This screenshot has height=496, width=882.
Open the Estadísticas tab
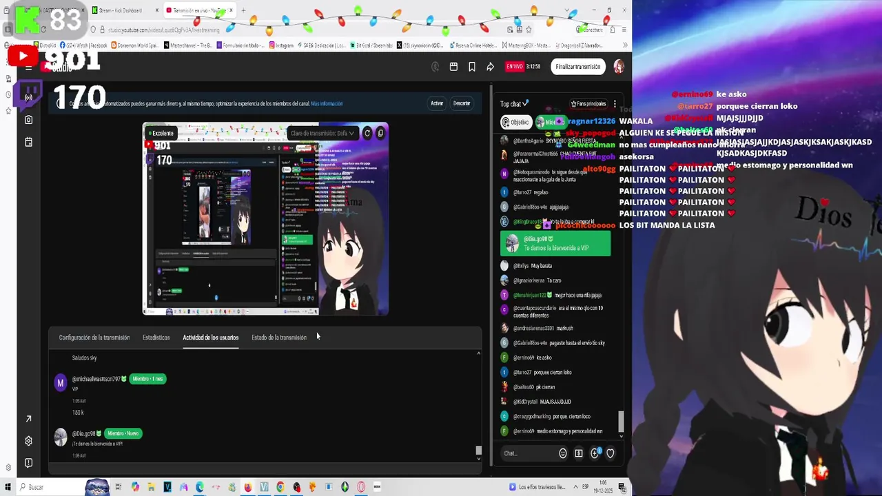tap(156, 338)
